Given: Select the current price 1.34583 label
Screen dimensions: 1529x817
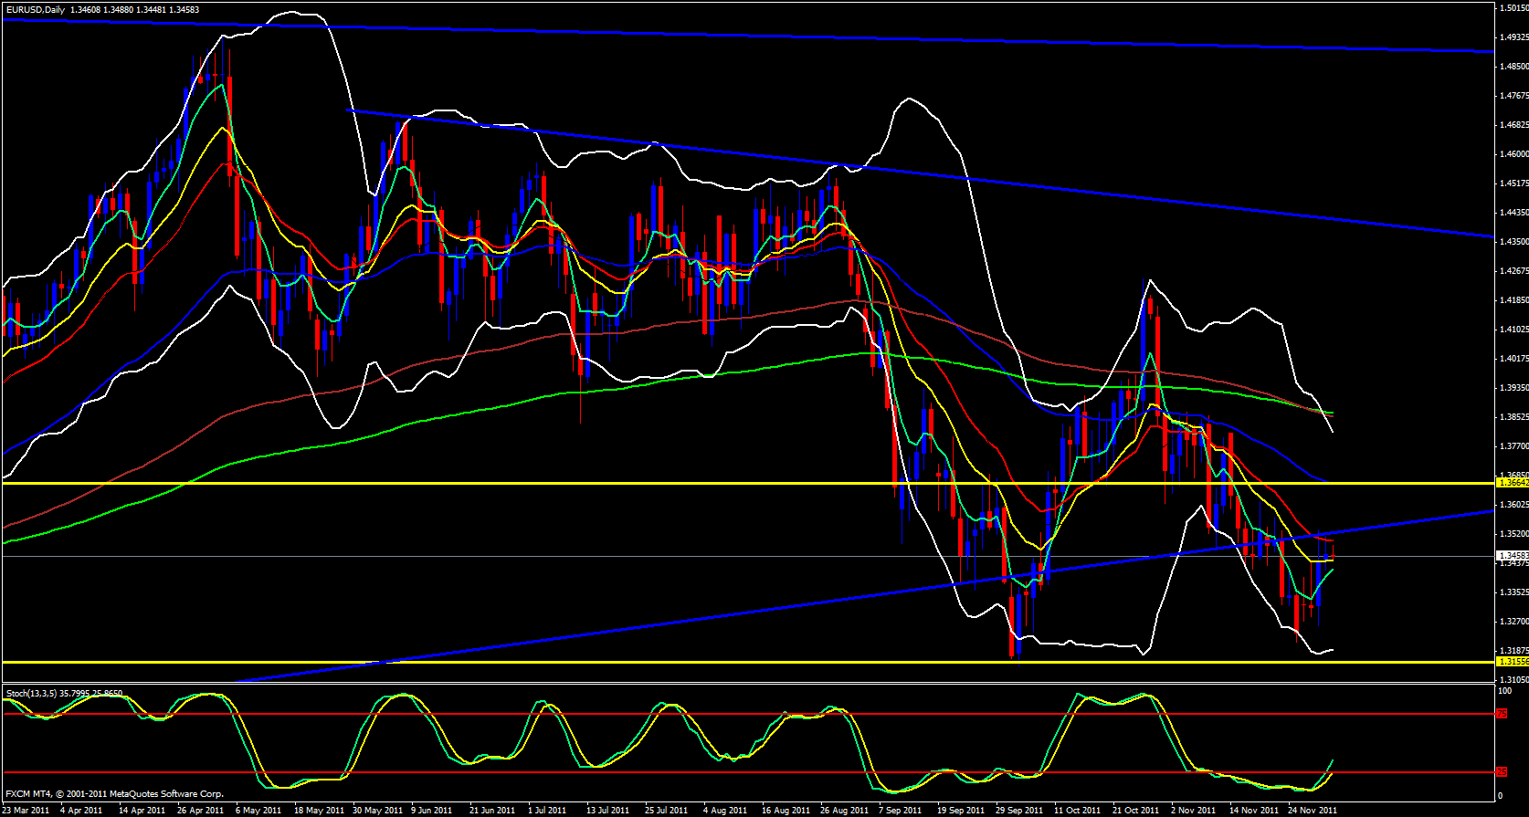Looking at the screenshot, I should click(x=1513, y=555).
